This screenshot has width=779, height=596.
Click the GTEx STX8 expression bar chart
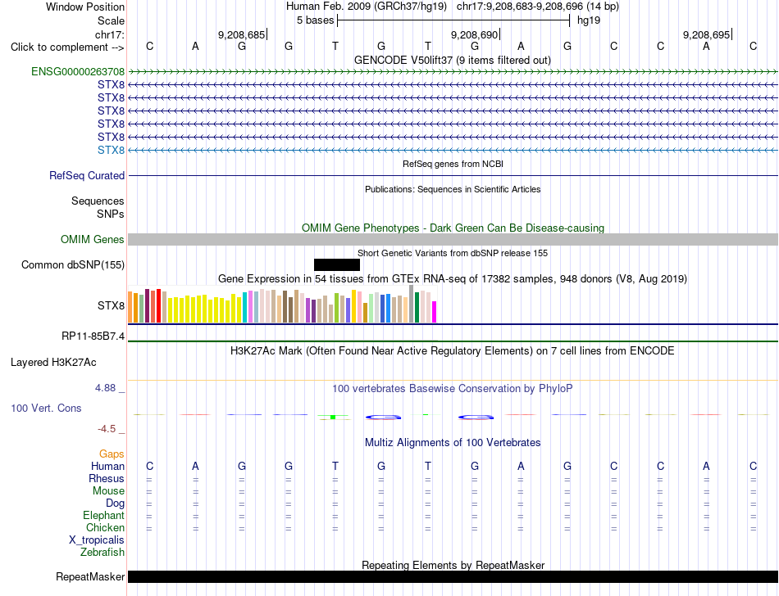pyautogui.click(x=282, y=305)
